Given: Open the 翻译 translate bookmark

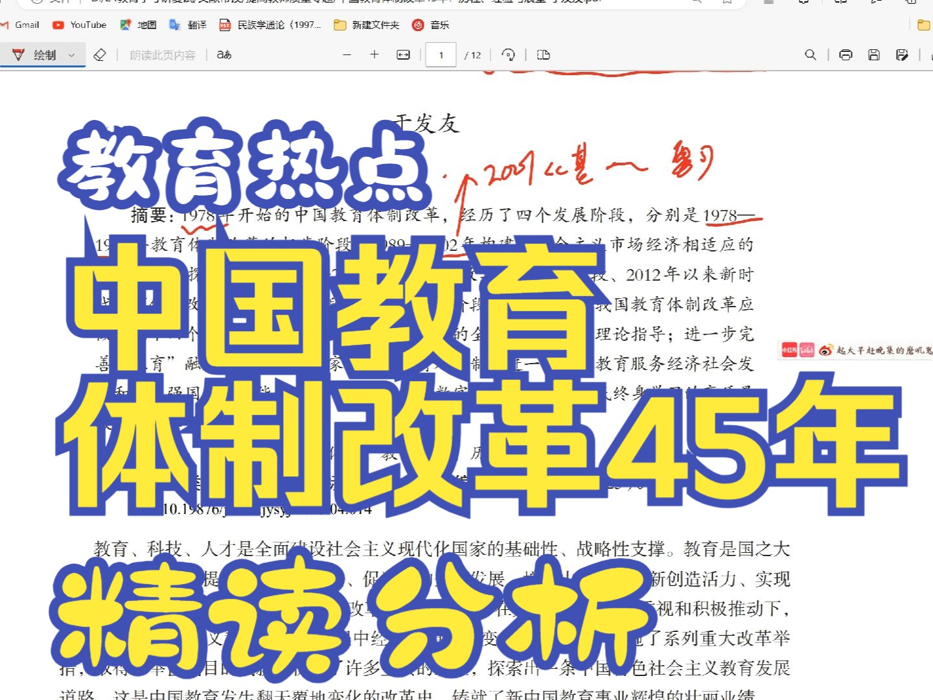Looking at the screenshot, I should 188,25.
